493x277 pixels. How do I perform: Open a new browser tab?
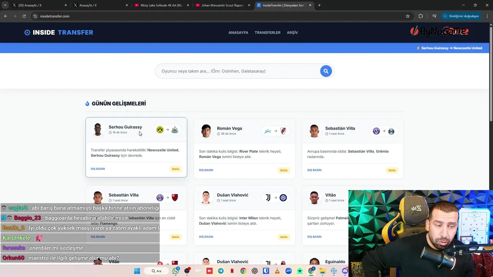pos(319,5)
